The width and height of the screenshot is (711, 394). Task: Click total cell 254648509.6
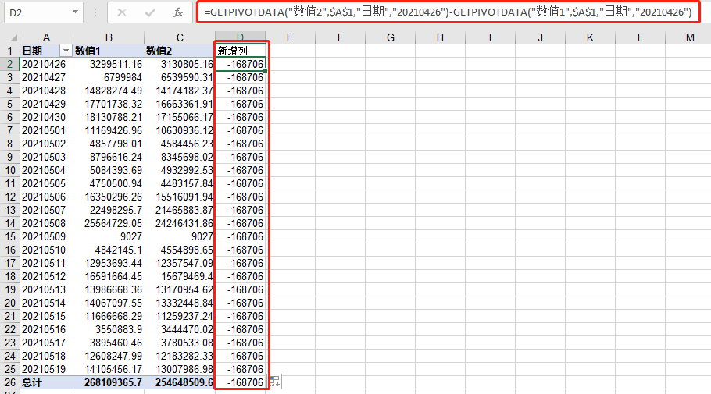point(180,382)
